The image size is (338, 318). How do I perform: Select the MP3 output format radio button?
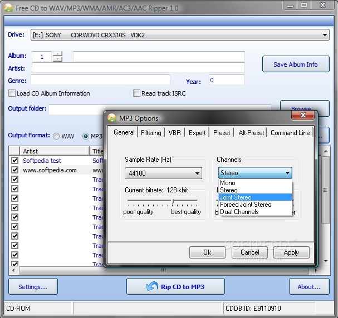[x=86, y=136]
